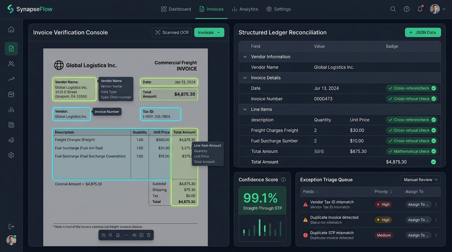Click the JSON Data button
The width and height of the screenshot is (452, 252).
pyautogui.click(x=423, y=32)
